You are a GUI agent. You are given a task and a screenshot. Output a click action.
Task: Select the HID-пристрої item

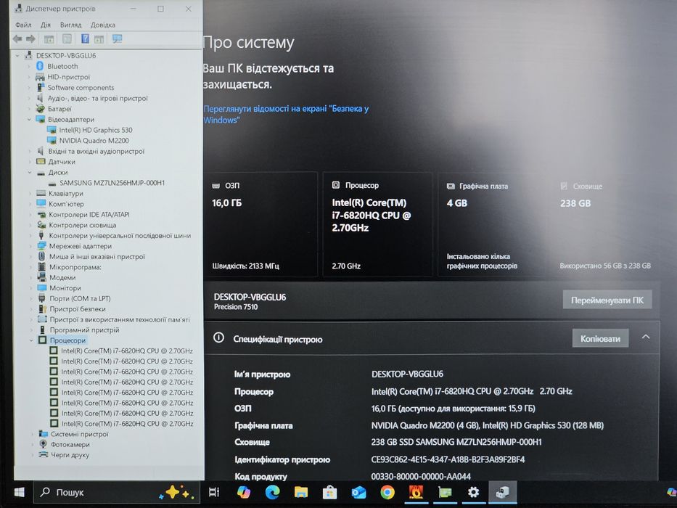coord(69,77)
